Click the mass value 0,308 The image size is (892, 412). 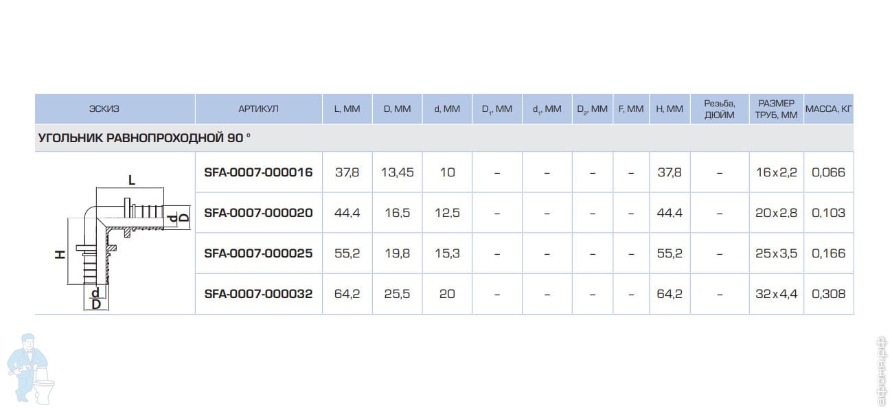tap(828, 294)
